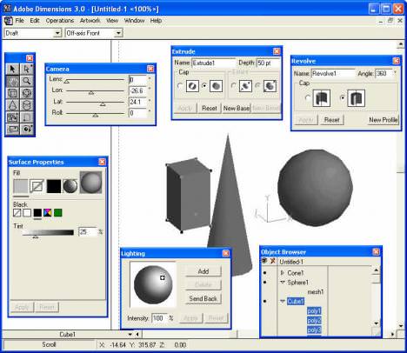Open the Window menu
Screen dimensions: 407x353
[134, 21]
